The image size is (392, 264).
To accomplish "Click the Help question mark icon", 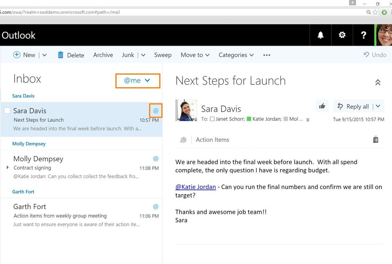I will (x=363, y=35).
